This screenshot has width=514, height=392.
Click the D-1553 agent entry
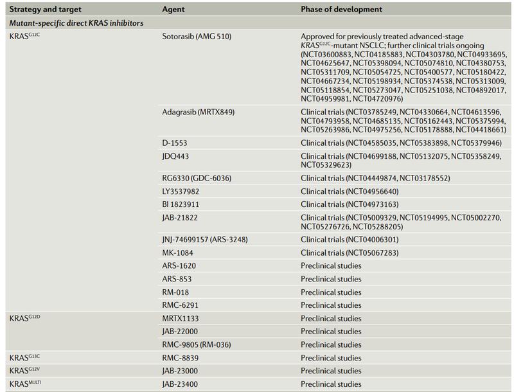[x=175, y=142]
